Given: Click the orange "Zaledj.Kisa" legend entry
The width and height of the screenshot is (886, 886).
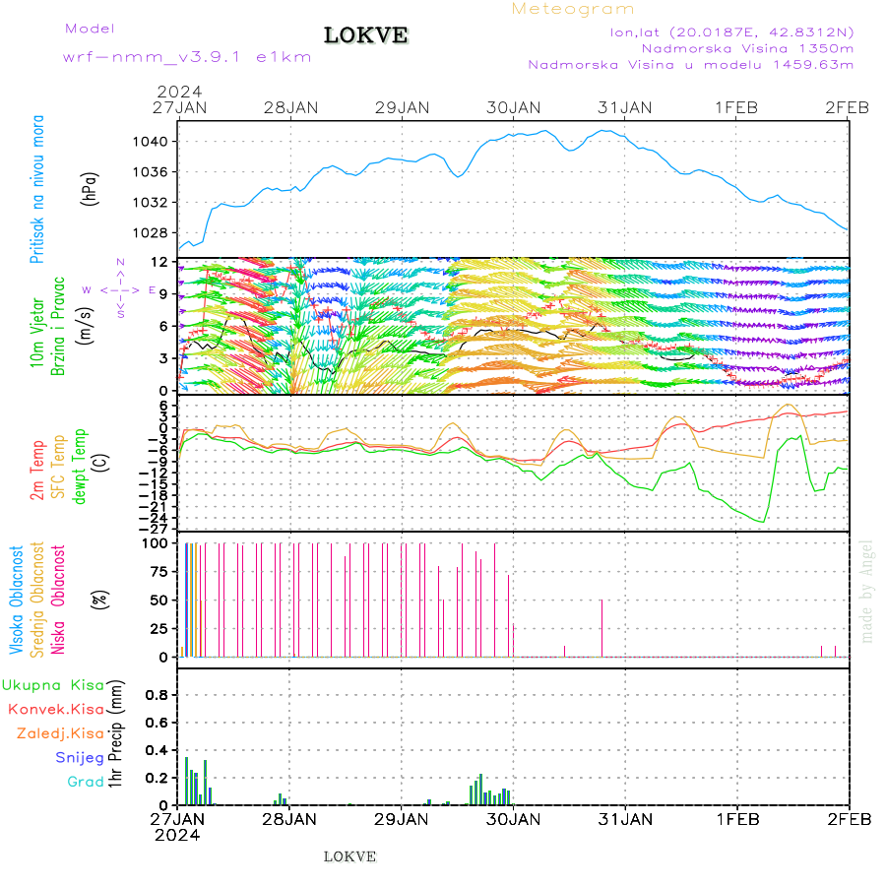Looking at the screenshot, I should [x=61, y=734].
